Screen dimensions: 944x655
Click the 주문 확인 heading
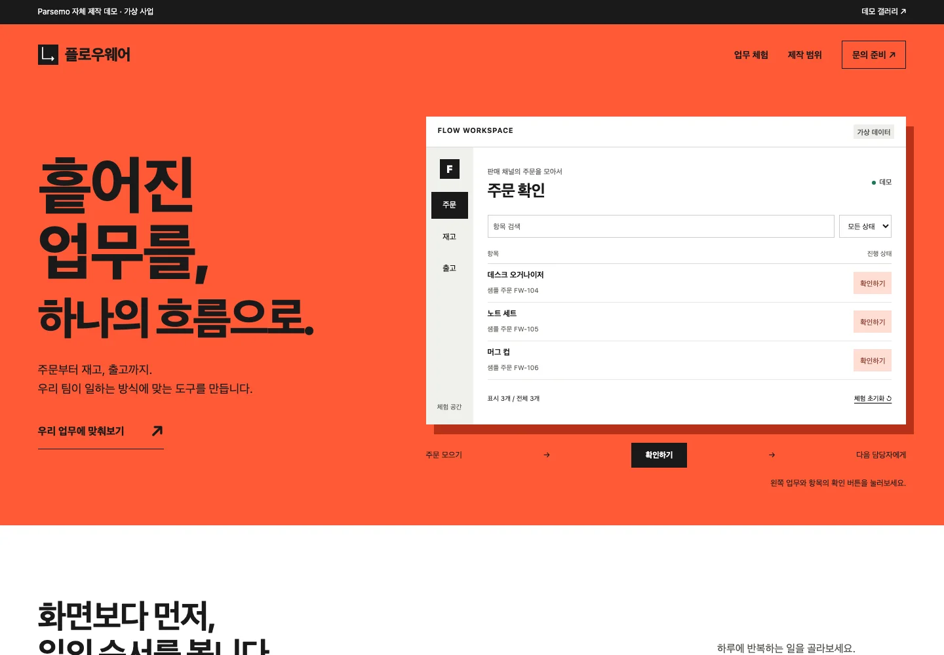[516, 190]
